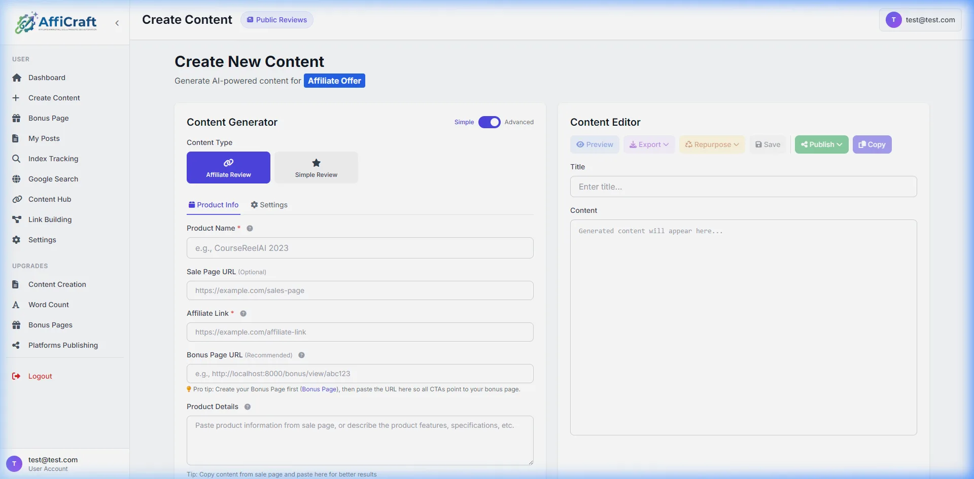The image size is (974, 479).
Task: Open the Link Building section
Action: point(49,219)
